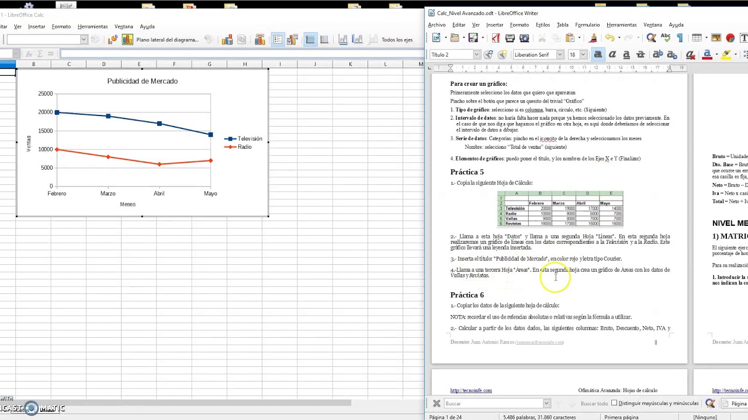Viewport: 748px width, 420px height.
Task: Open Print Preview in Writer toolbar
Action: [524, 38]
